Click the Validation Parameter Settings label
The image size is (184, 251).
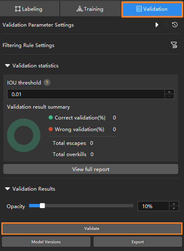point(38,25)
